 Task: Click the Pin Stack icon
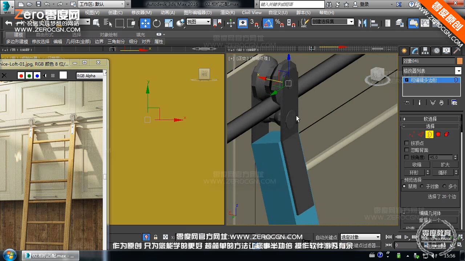[407, 103]
